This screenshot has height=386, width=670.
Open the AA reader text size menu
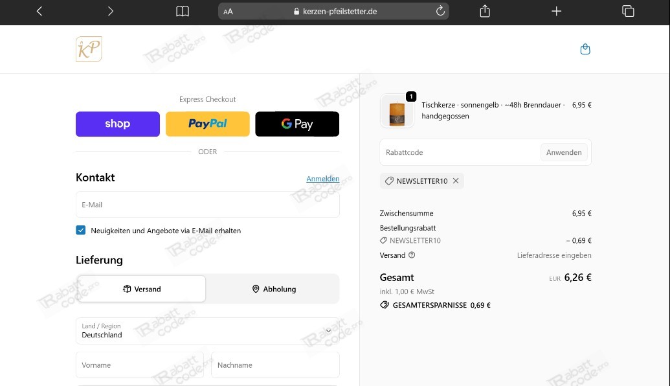pyautogui.click(x=228, y=12)
